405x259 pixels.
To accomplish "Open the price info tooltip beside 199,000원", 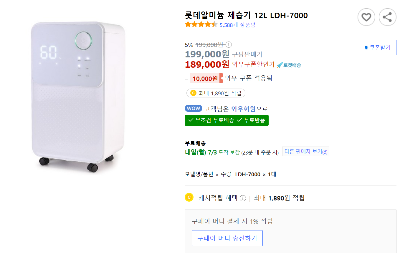I will (228, 45).
